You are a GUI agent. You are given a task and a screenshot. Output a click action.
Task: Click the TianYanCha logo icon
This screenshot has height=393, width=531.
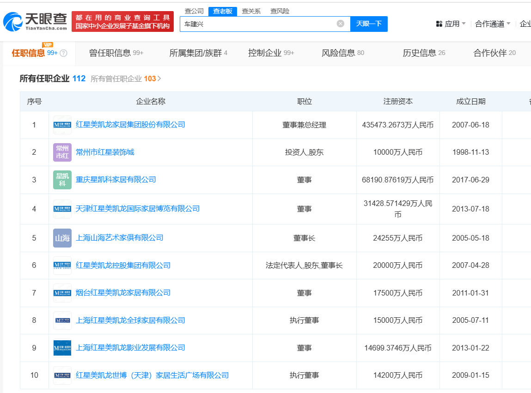pos(12,22)
